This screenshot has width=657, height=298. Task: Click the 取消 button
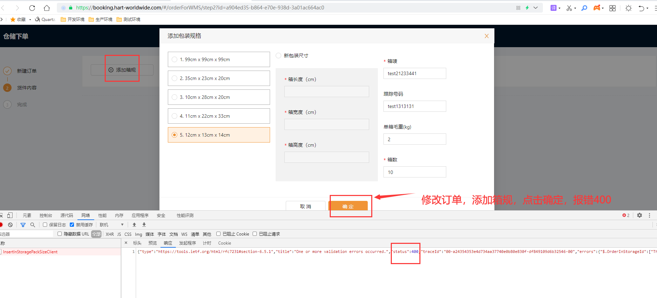click(305, 206)
